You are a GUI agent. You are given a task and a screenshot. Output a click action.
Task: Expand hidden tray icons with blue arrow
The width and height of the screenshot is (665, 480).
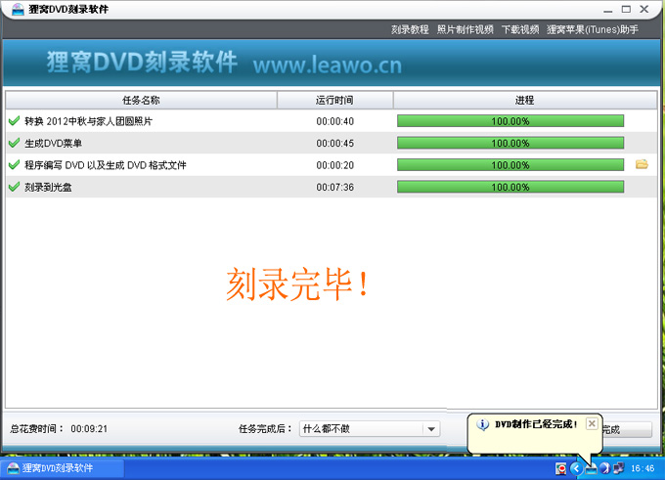click(576, 468)
